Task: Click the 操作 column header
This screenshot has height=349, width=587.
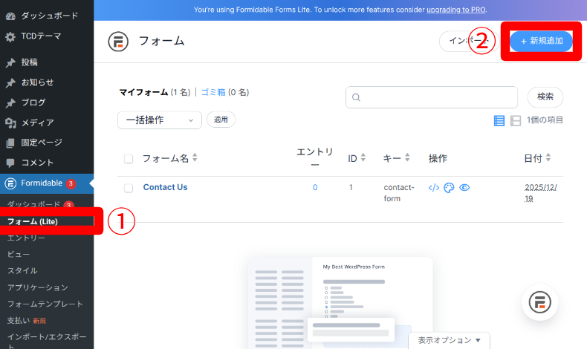Action: tap(438, 159)
